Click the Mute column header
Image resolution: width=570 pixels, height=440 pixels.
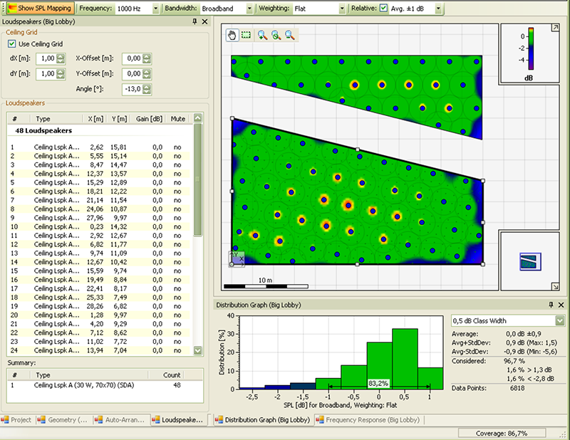177,119
